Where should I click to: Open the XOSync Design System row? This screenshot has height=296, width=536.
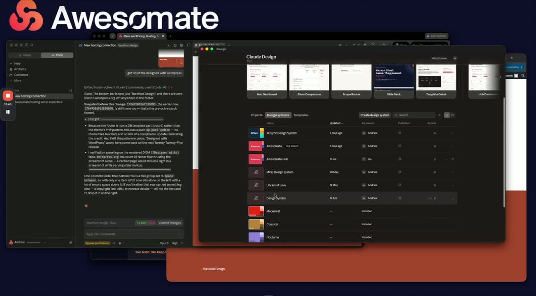[352, 133]
